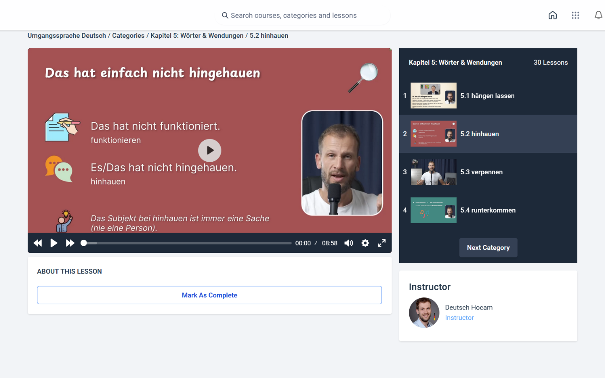Open video settings gear
The width and height of the screenshot is (605, 378).
(x=365, y=243)
